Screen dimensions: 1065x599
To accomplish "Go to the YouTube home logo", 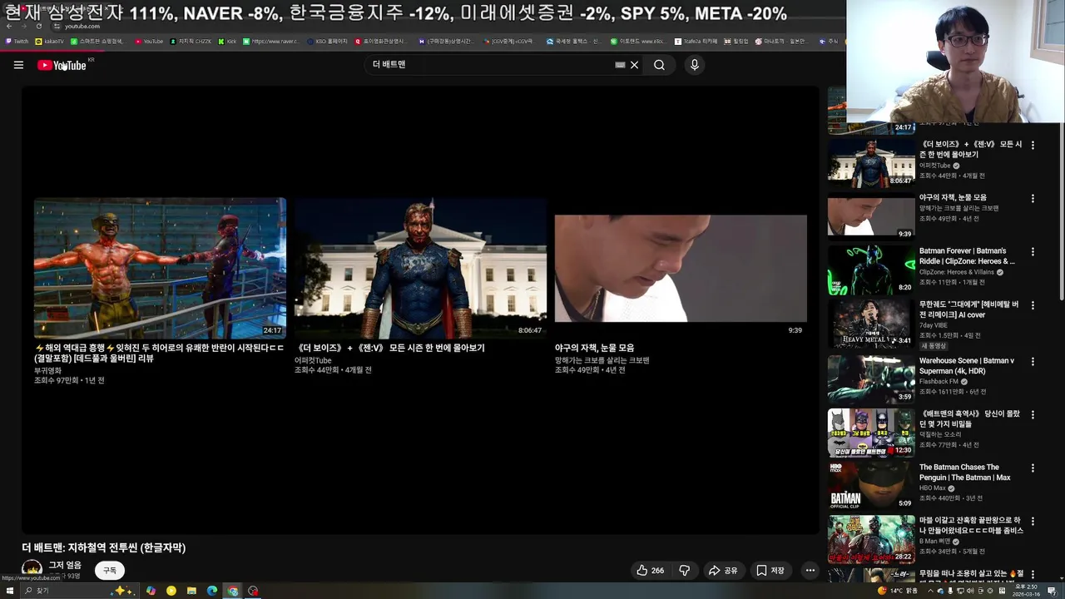I will click(x=62, y=65).
